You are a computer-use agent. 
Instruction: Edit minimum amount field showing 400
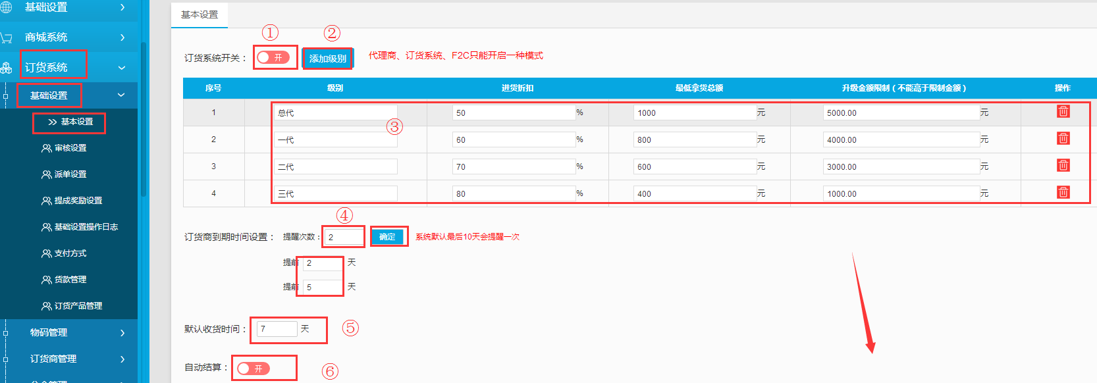pos(695,193)
